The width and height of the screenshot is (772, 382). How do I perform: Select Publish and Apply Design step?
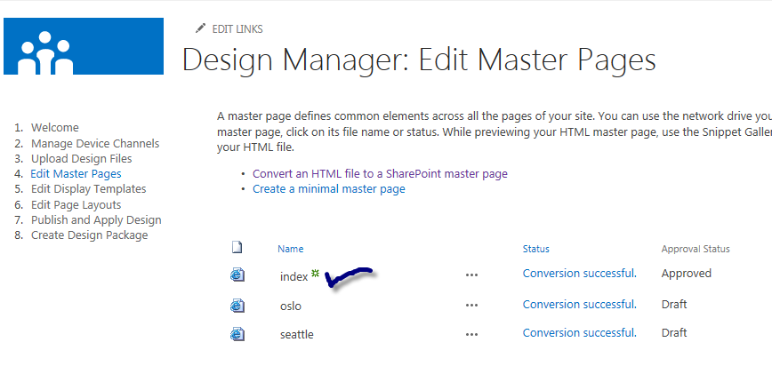[96, 219]
